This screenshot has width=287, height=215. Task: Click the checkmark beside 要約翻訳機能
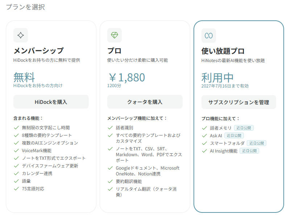coord(110,182)
